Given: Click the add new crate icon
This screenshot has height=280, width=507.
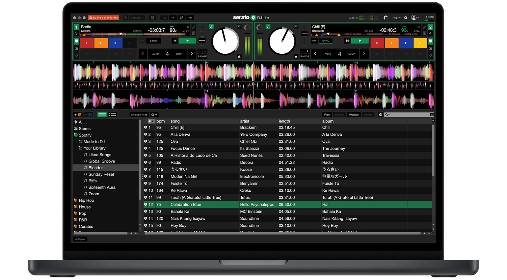Looking at the screenshot, I should click(x=78, y=115).
